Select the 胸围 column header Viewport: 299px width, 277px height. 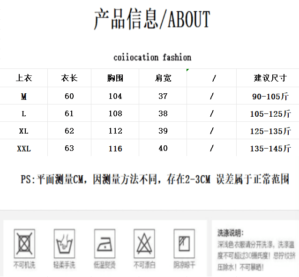[x=115, y=78]
